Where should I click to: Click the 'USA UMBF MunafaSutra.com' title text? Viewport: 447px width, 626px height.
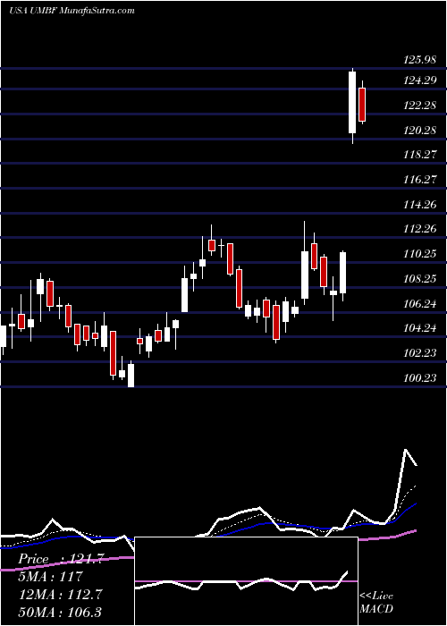(x=72, y=11)
